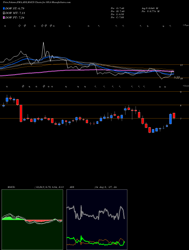Click the 'ADX' panel label
The width and height of the screenshot is (189, 250).
tap(72, 187)
